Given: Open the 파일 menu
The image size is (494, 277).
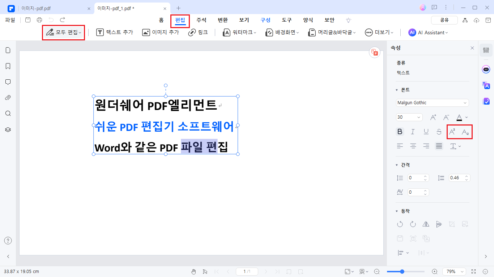Looking at the screenshot, I should click(x=10, y=20).
